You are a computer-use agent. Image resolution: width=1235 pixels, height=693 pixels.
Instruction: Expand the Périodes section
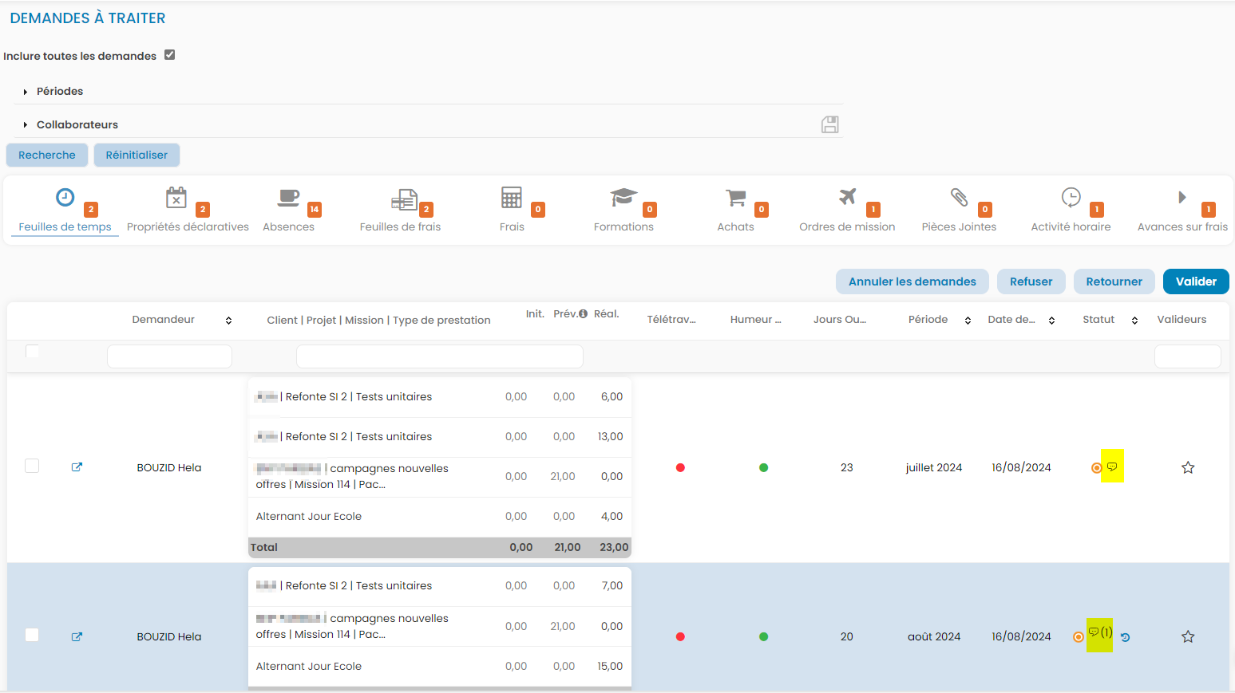[59, 91]
